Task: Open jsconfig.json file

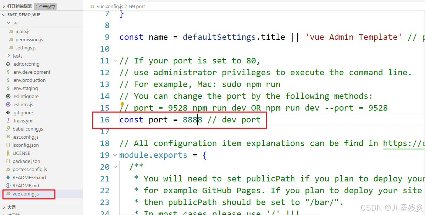Action: tap(26, 145)
